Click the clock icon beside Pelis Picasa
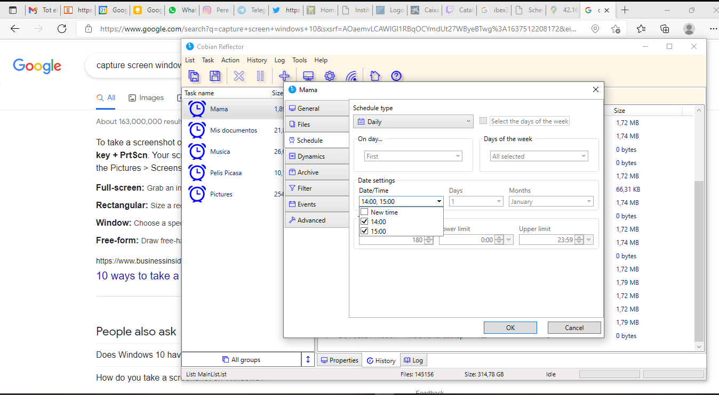719x395 pixels. tap(197, 172)
